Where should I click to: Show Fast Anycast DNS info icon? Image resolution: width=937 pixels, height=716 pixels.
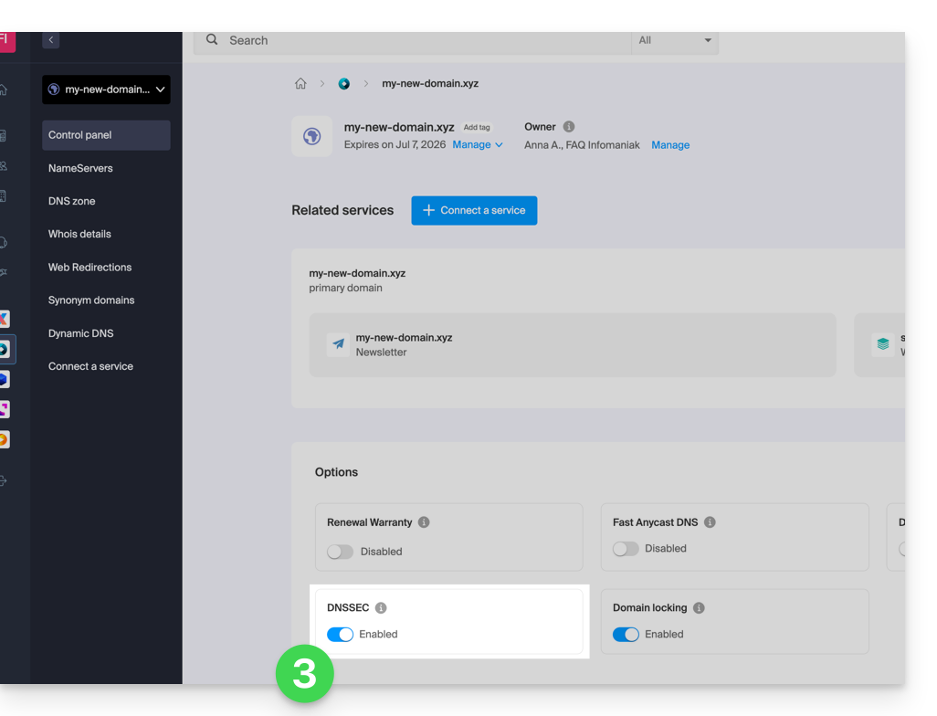point(710,521)
